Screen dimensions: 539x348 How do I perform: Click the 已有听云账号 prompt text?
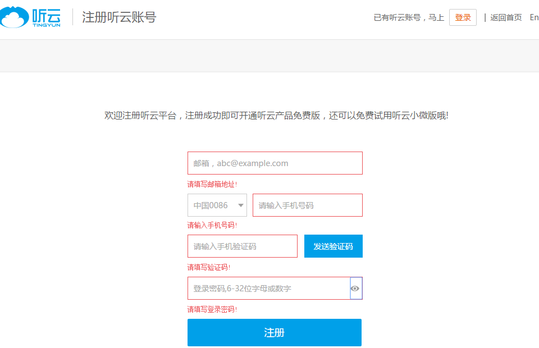pyautogui.click(x=409, y=17)
